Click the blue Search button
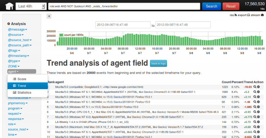The width and height of the screenshot is (266, 138). coord(211,6)
